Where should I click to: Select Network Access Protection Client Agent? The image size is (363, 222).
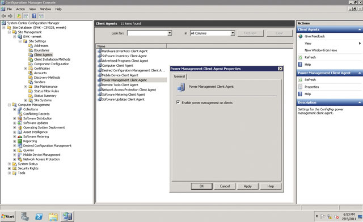(x=129, y=89)
